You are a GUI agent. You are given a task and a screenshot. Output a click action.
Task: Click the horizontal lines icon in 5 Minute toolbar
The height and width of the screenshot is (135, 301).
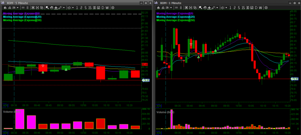tap(23, 7)
